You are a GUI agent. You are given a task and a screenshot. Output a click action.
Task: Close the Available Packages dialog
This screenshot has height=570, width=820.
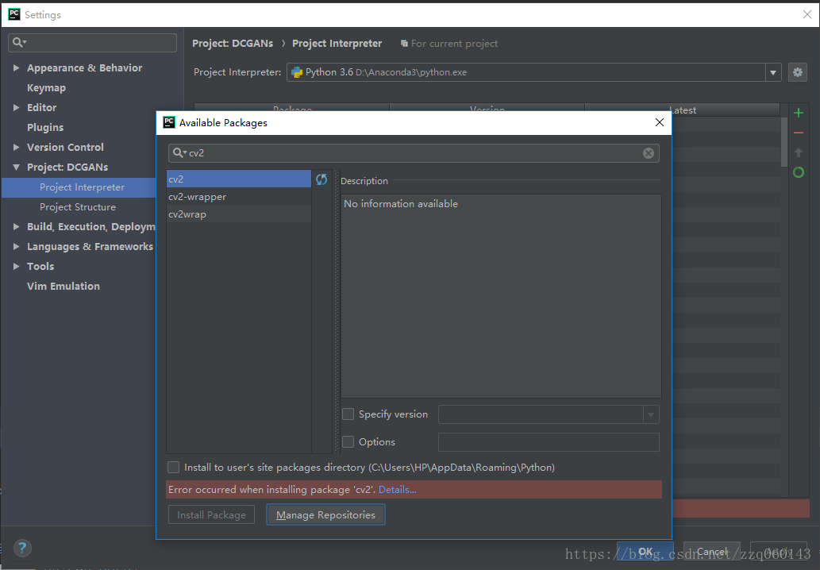click(660, 122)
